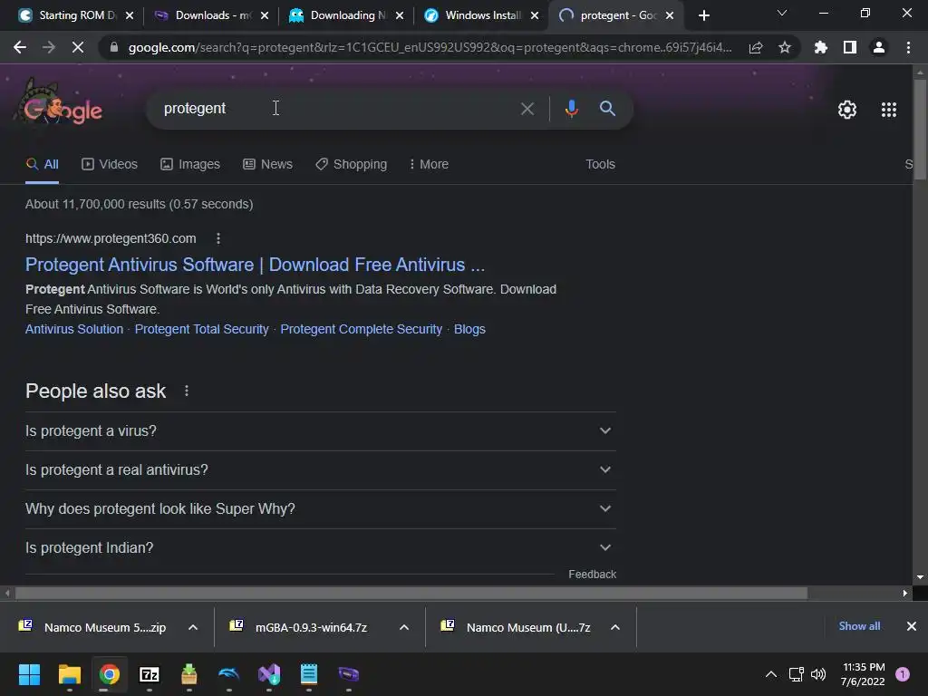
Task: Open Chrome's three-dot menu
Action: click(908, 47)
